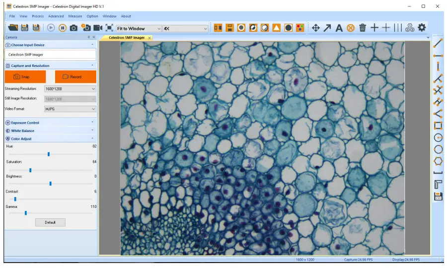
Task: Select the Rectangle measure tool
Action: 438,126
